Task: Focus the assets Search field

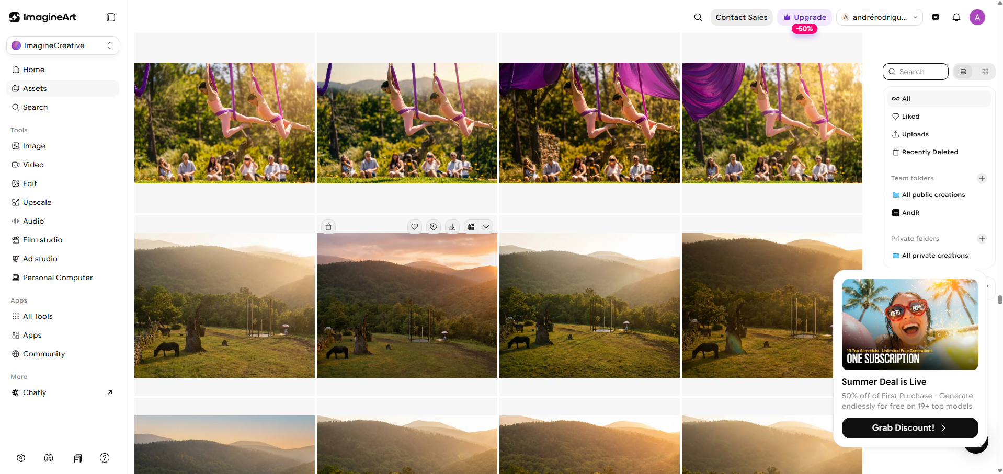Action: click(916, 72)
